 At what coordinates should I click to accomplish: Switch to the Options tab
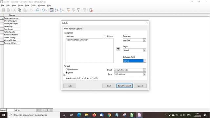pyautogui.click(x=79, y=29)
